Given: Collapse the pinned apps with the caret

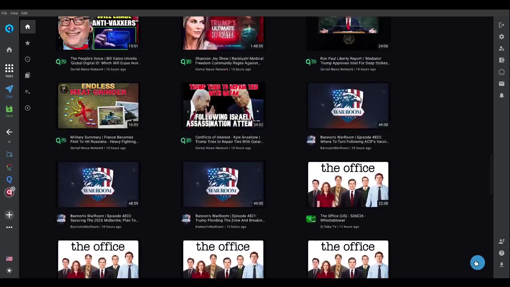Looking at the screenshot, I should pos(9,142).
